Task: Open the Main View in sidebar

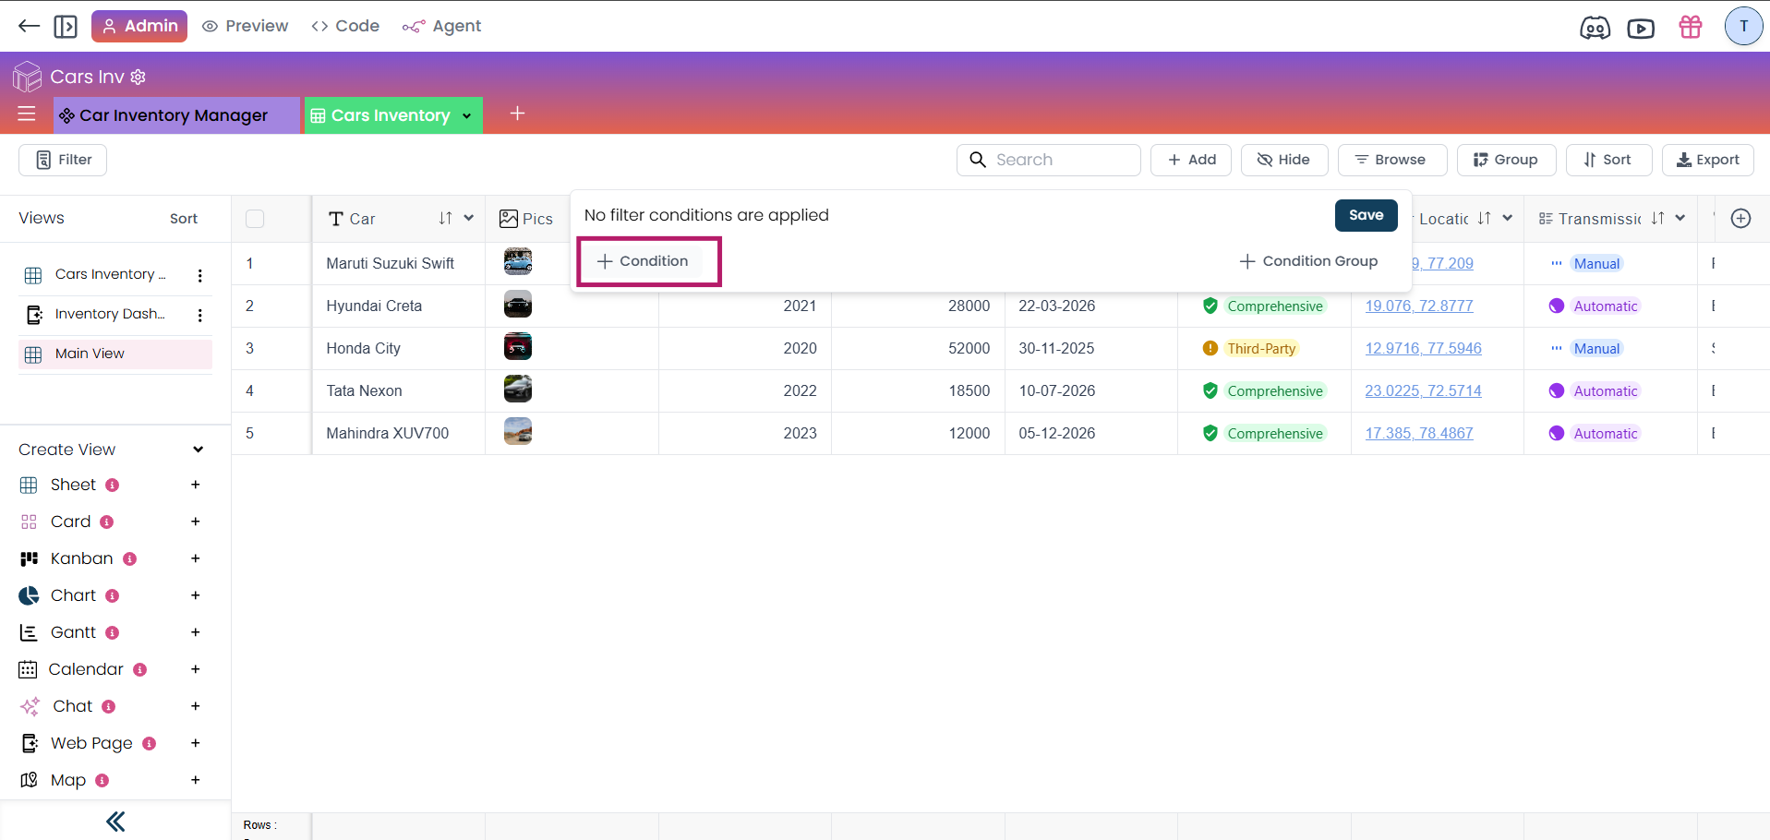Action: tap(90, 354)
